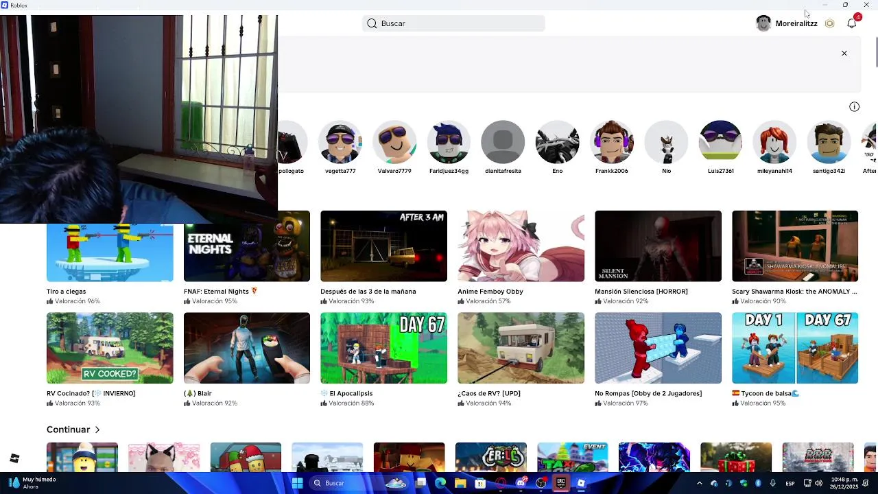878x494 pixels.
Task: Open Task View from taskbar
Action: [x=420, y=483]
